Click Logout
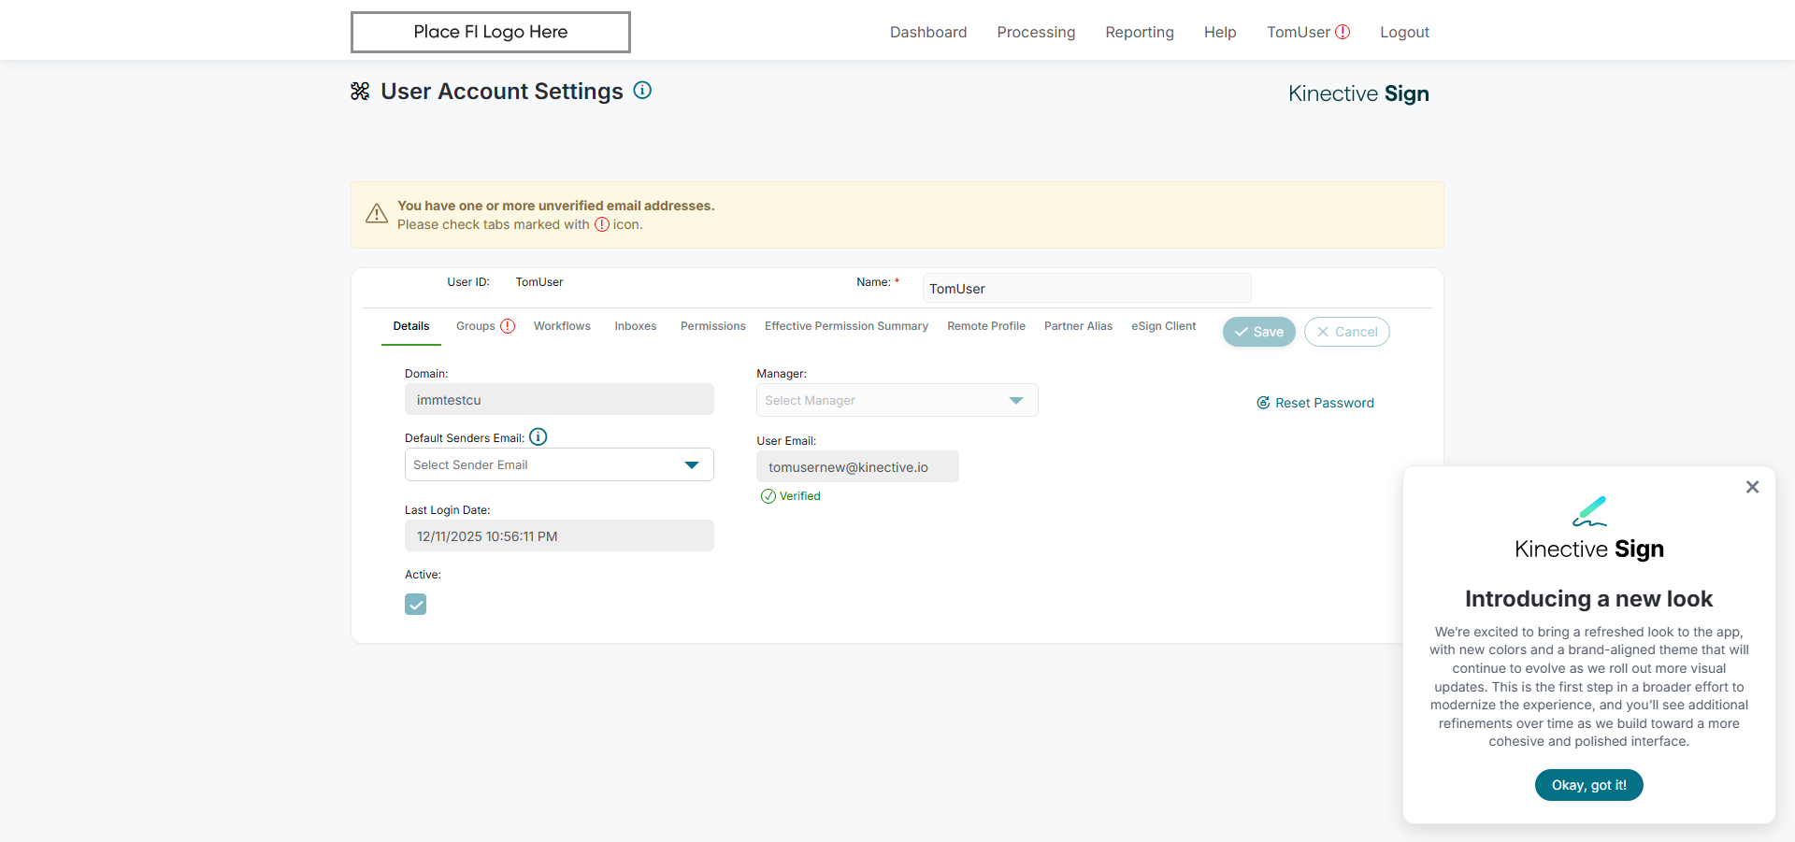1795x842 pixels. (x=1404, y=32)
